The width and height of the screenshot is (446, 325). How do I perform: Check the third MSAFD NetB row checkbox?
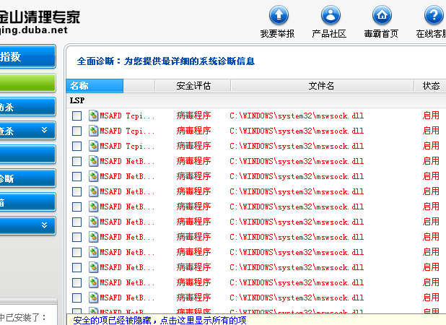(x=76, y=191)
